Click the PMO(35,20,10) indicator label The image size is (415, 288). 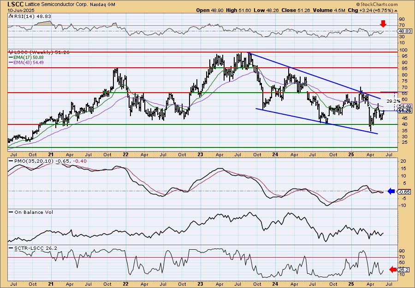click(x=34, y=161)
